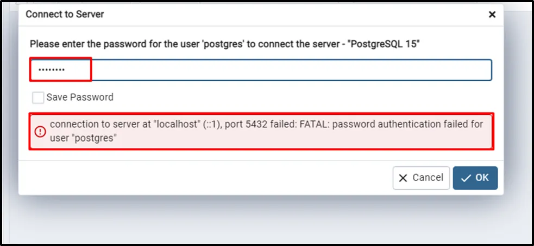The width and height of the screenshot is (534, 246).
Task: Click empty footer area left of Cancel
Action: (x=206, y=178)
